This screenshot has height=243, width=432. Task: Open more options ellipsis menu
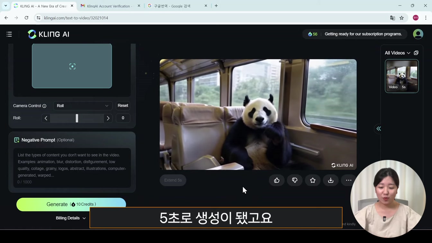[x=349, y=180]
